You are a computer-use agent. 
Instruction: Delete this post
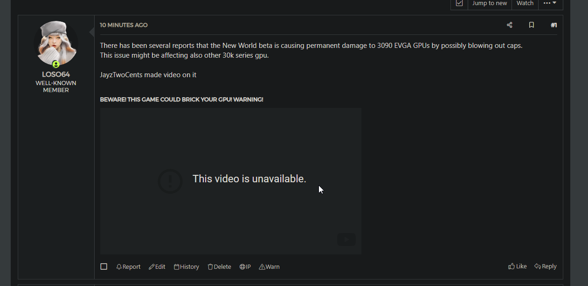219,266
